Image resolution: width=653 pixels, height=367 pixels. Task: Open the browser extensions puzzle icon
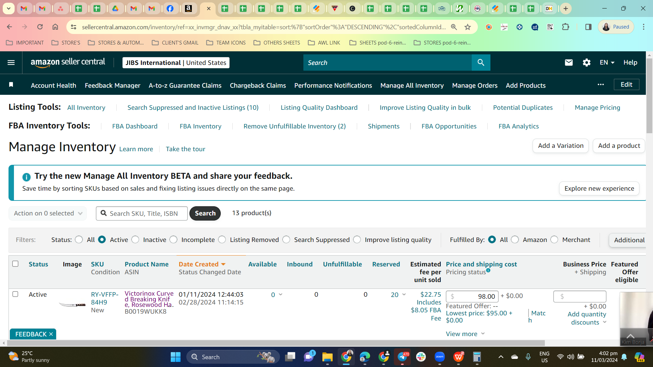coord(566,27)
